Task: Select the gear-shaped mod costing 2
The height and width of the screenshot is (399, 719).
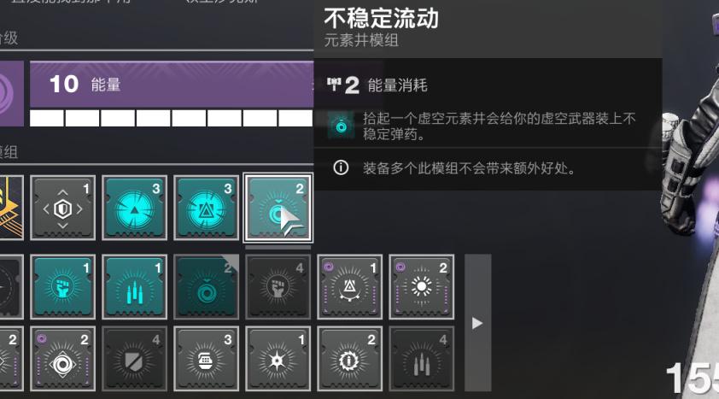Action: pyautogui.click(x=350, y=359)
